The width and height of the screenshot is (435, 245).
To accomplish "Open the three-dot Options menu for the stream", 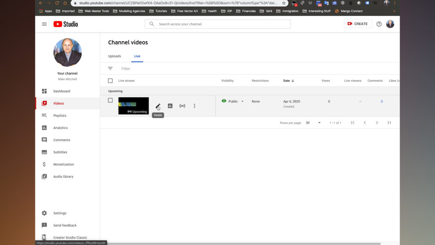I will click(195, 105).
